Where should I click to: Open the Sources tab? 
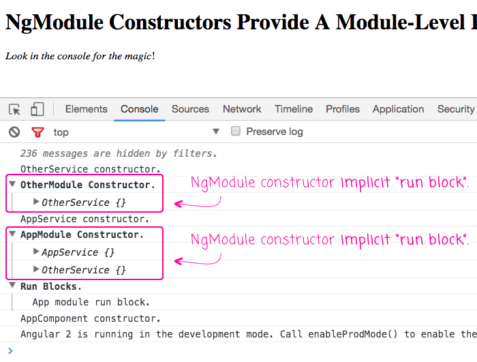(190, 109)
